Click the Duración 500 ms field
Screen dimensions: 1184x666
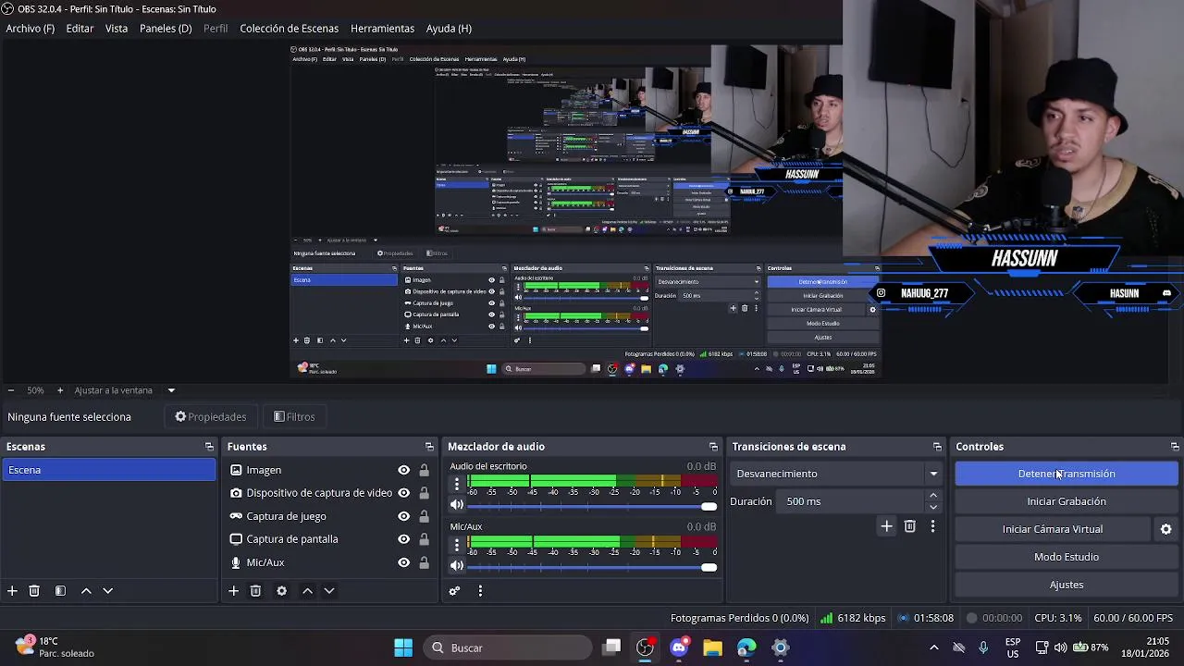click(852, 501)
